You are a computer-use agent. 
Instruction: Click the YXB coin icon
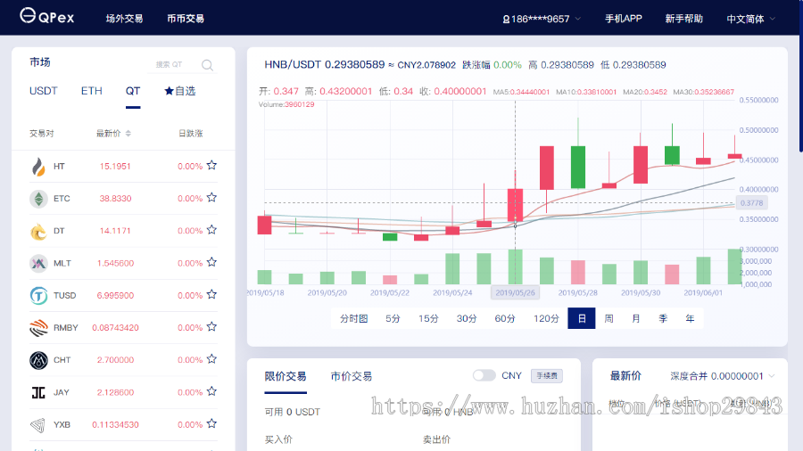tap(37, 425)
